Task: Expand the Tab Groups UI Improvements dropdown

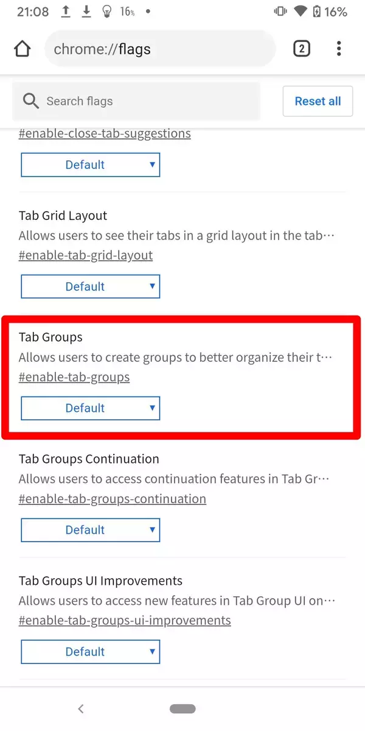Action: coord(91,652)
